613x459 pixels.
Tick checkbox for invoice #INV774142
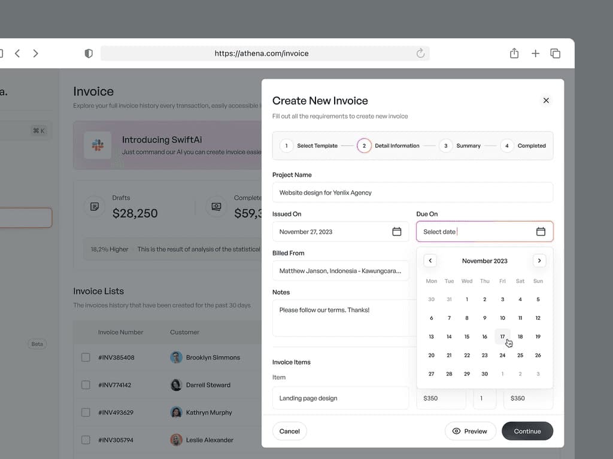(x=86, y=385)
